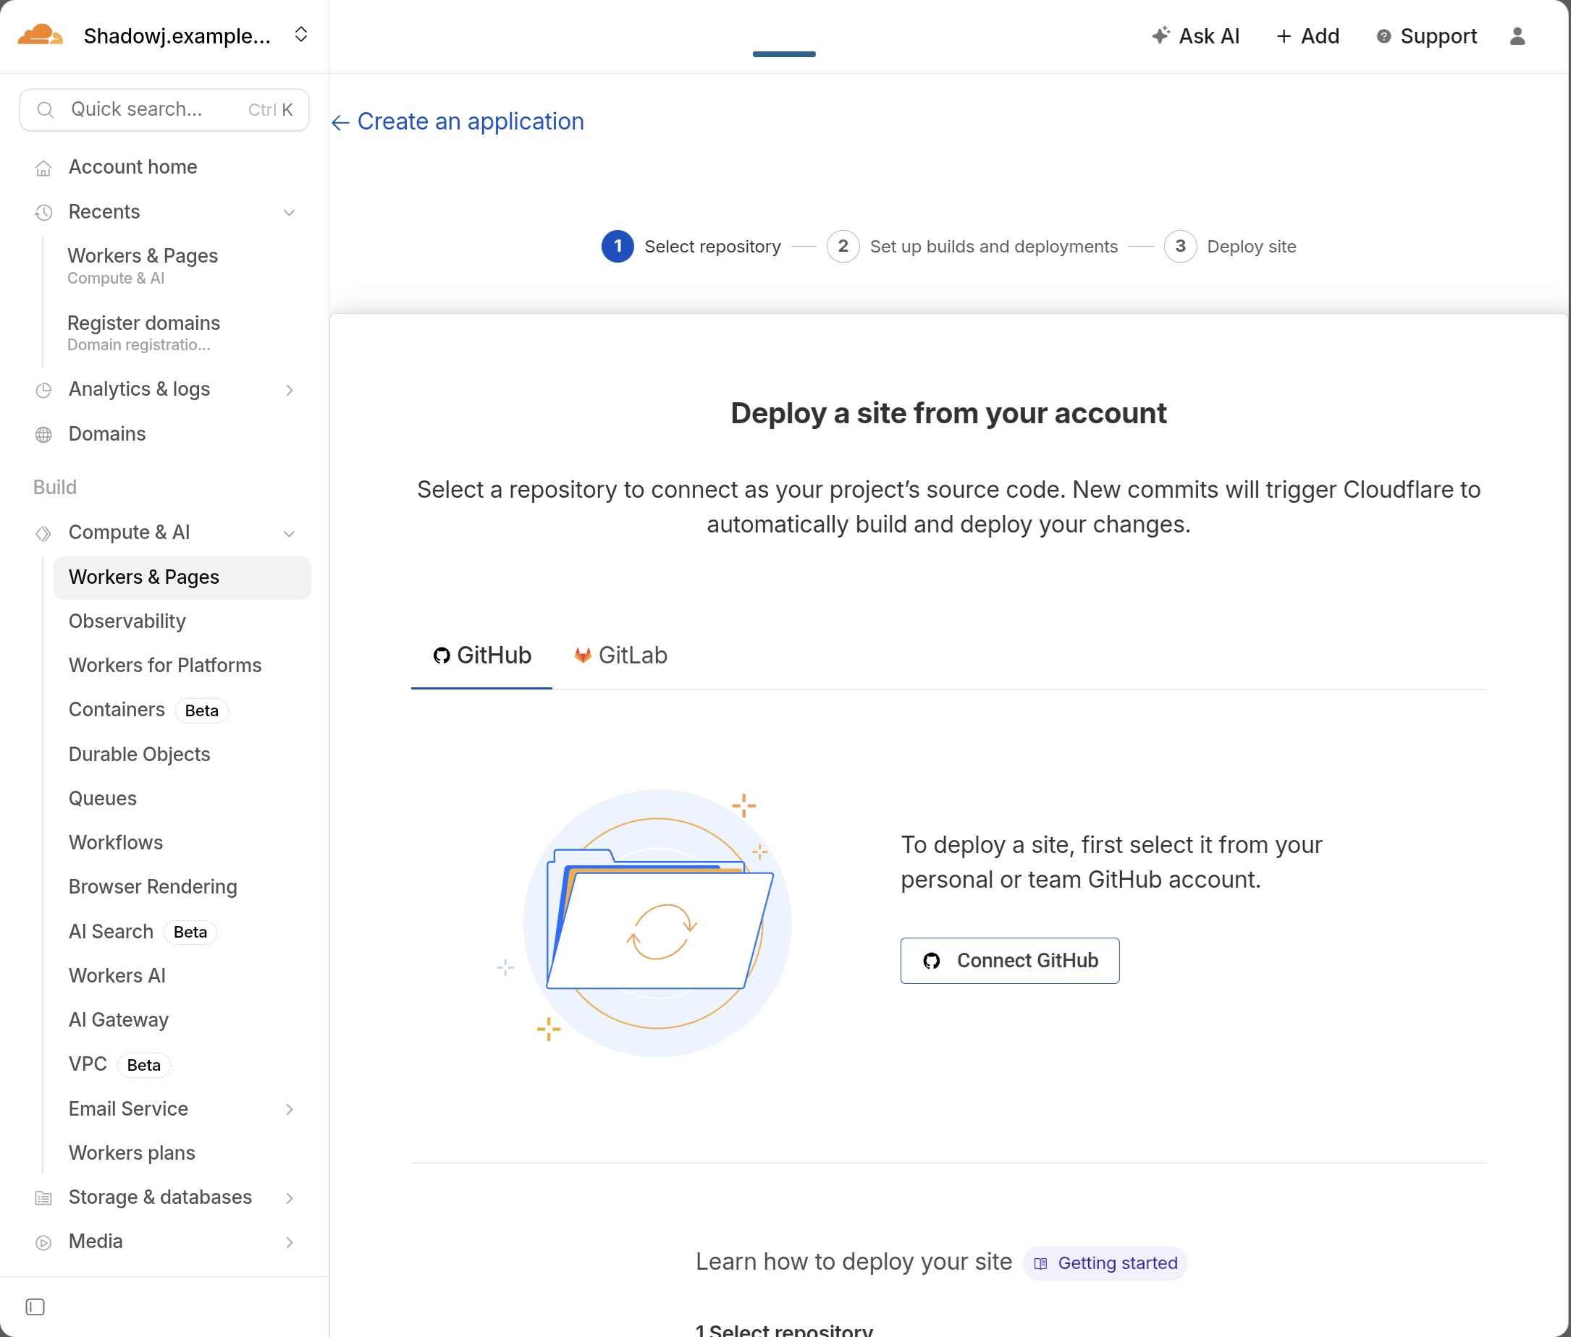Open the user profile icon menu
Screen dimensions: 1571x1337
click(1517, 36)
